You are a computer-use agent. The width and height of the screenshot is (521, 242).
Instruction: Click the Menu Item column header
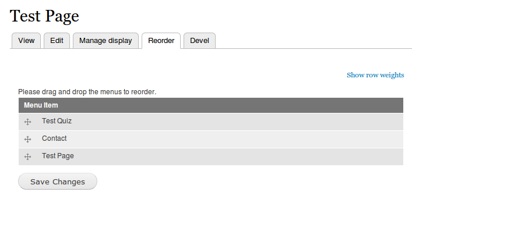click(x=41, y=105)
